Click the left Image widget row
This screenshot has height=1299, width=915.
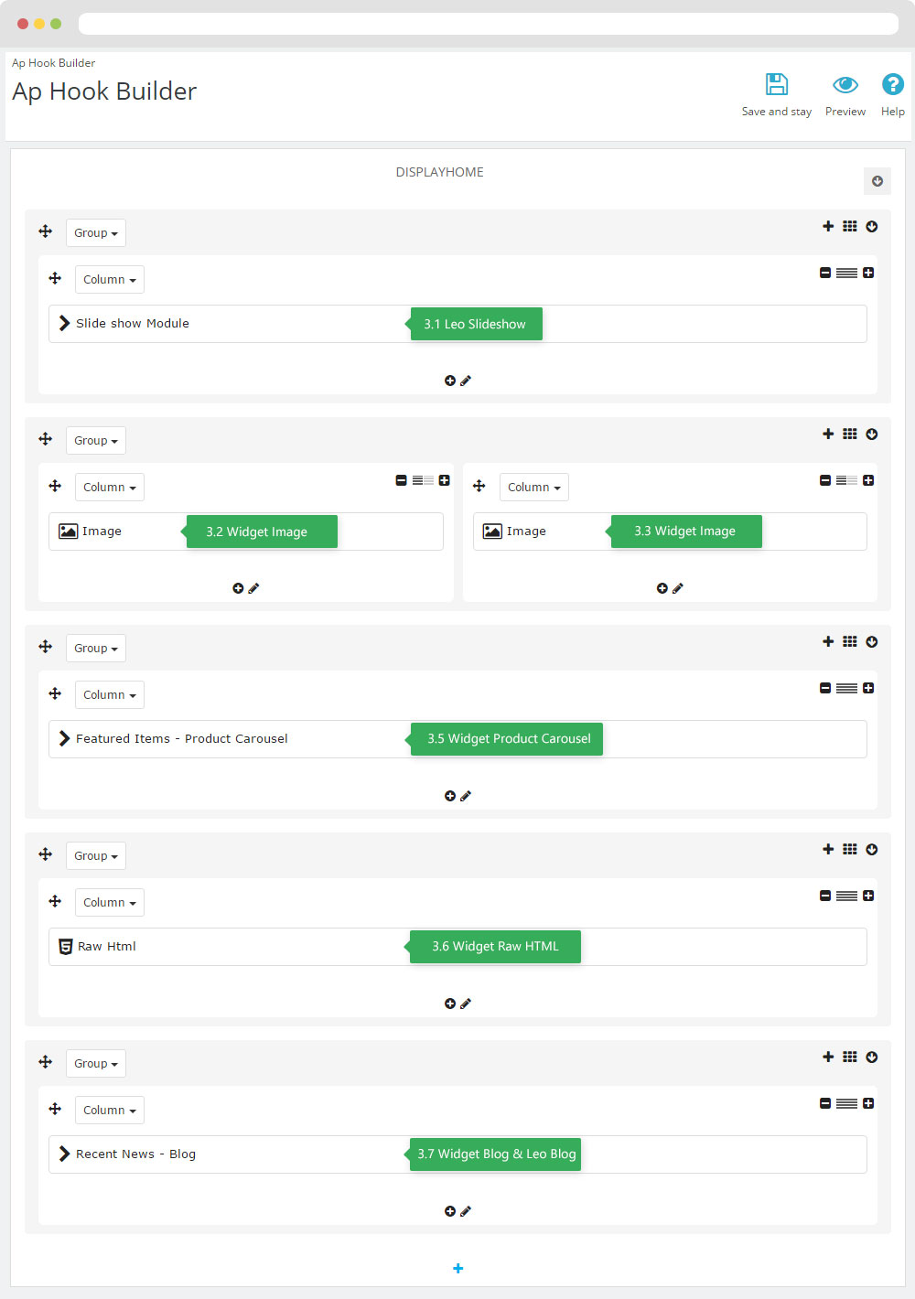(x=102, y=531)
